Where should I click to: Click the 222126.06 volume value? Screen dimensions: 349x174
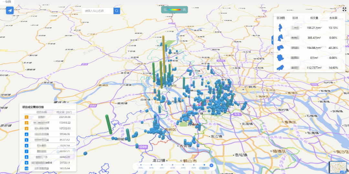point(65,117)
